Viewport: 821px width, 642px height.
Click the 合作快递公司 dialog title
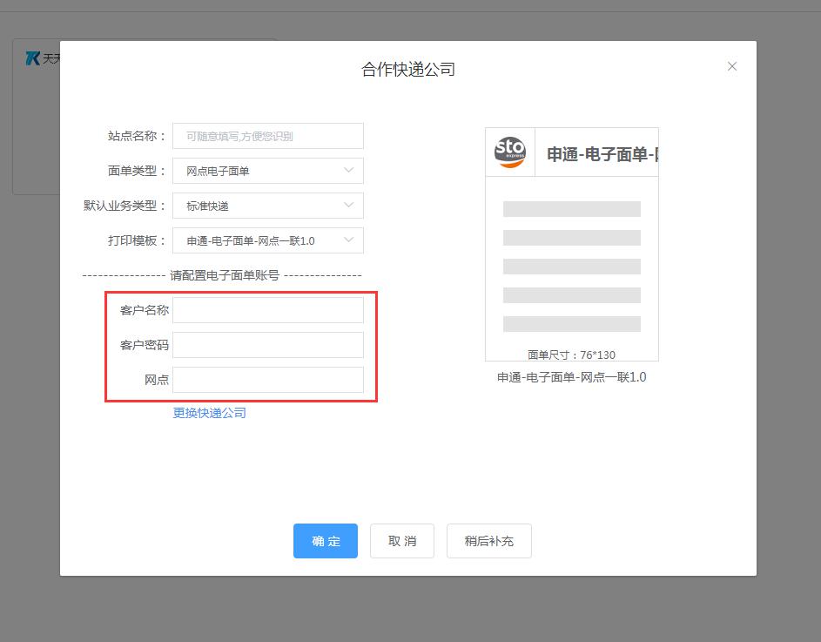point(408,70)
